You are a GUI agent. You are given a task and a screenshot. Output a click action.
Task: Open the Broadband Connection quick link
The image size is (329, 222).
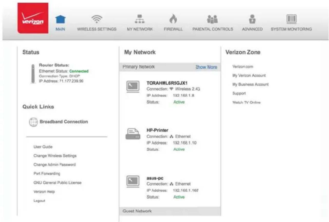(x=64, y=122)
